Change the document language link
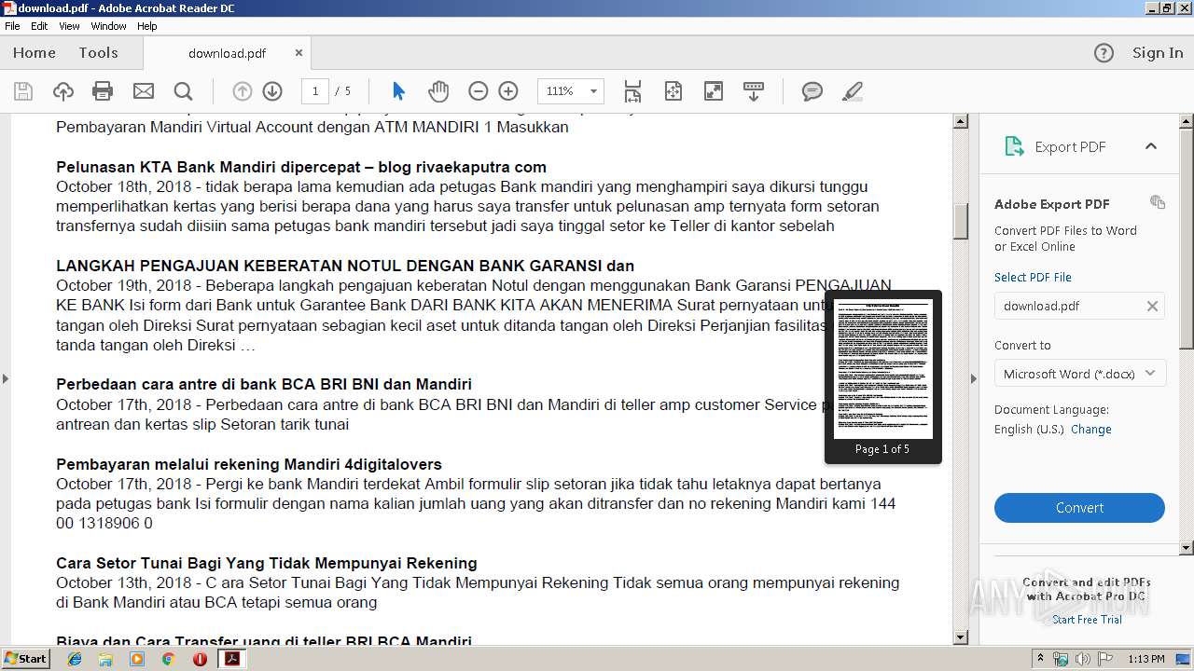Image resolution: width=1194 pixels, height=671 pixels. pos(1090,430)
